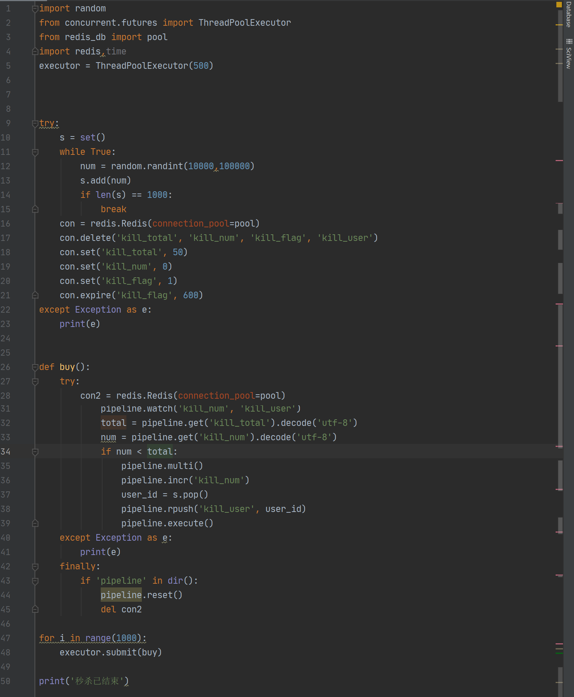Collapse the try block inside buy()

click(x=35, y=381)
